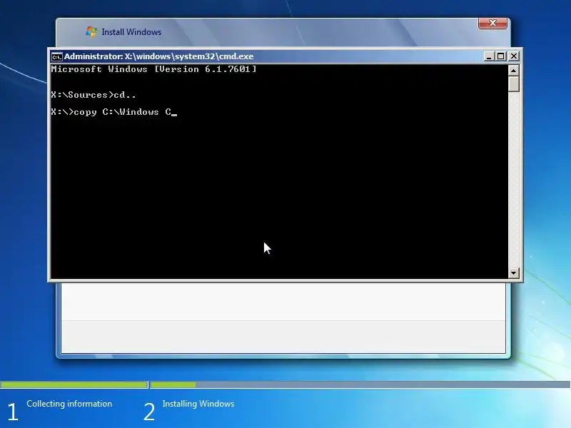Click the 'X:\Sources>cd..' line
Screen dimensions: 571x428
point(94,95)
